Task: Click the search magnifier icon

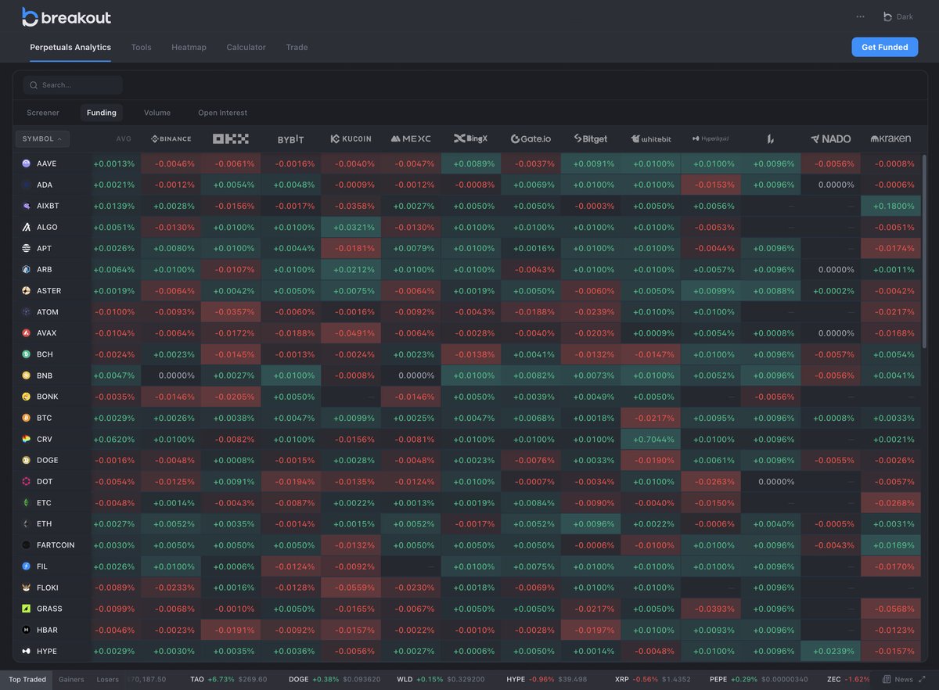Action: click(34, 85)
